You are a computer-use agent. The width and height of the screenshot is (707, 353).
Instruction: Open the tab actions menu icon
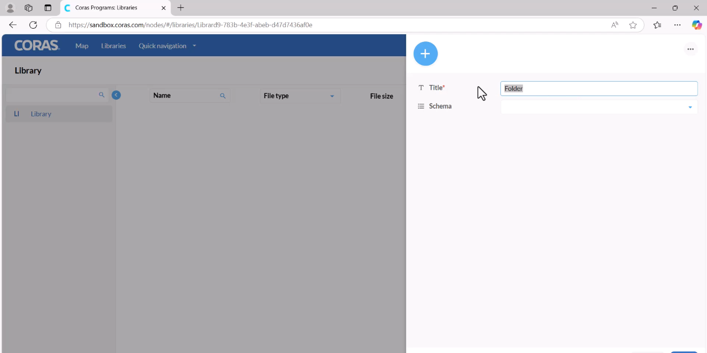point(48,8)
